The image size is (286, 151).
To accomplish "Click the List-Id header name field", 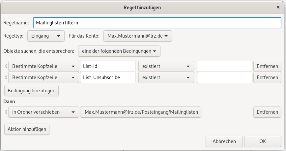I will click(108, 66).
